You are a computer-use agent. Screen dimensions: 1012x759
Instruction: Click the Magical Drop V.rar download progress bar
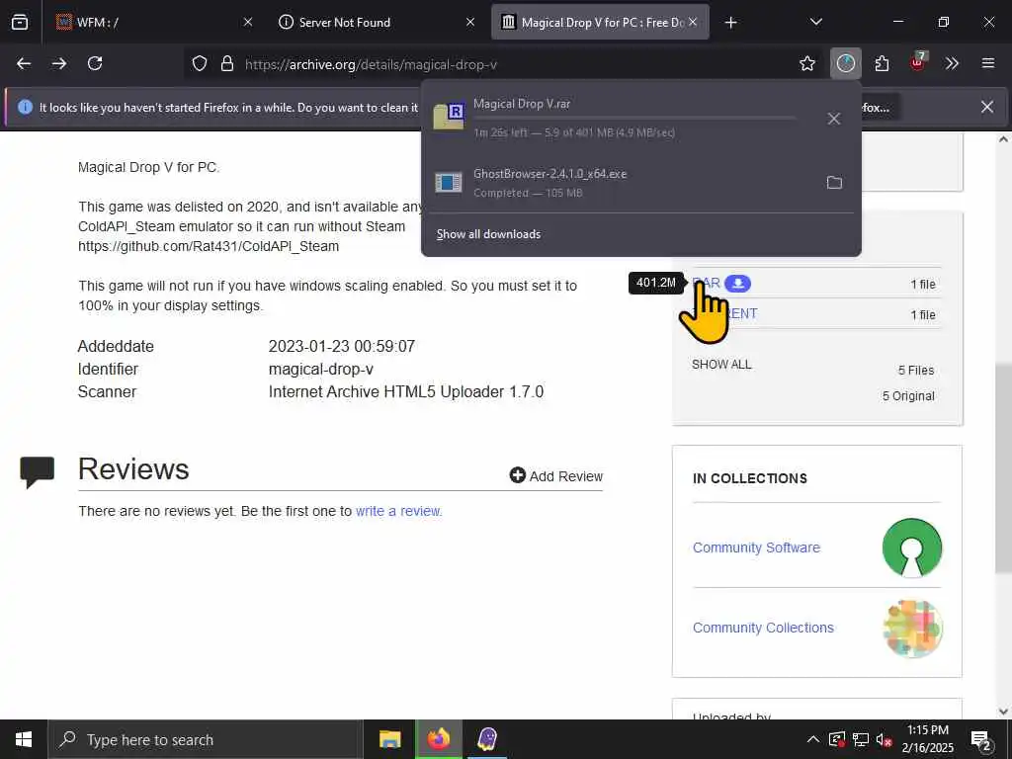(633, 119)
